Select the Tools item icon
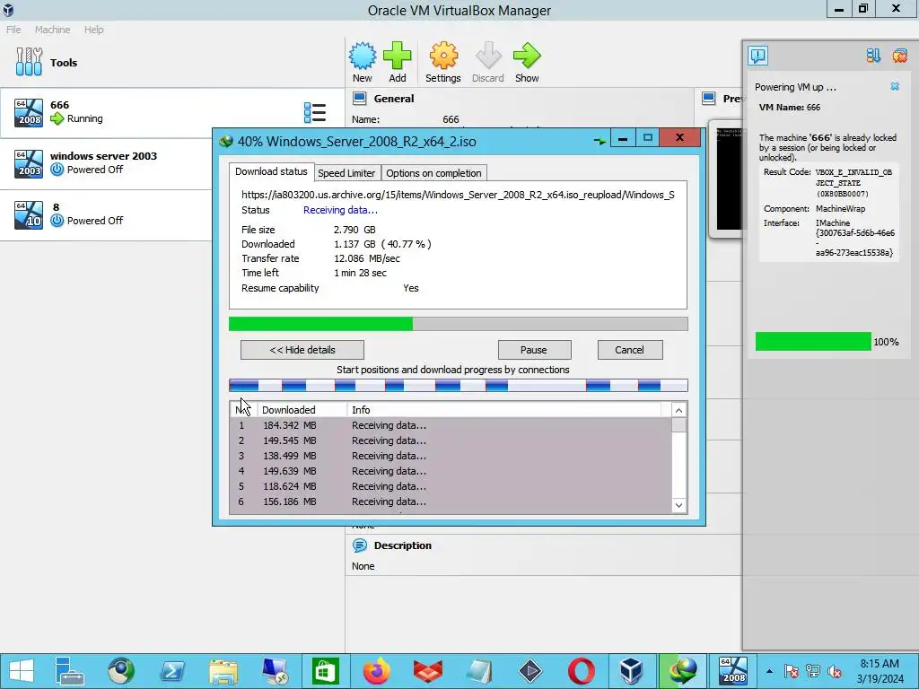The width and height of the screenshot is (919, 689). 29,62
